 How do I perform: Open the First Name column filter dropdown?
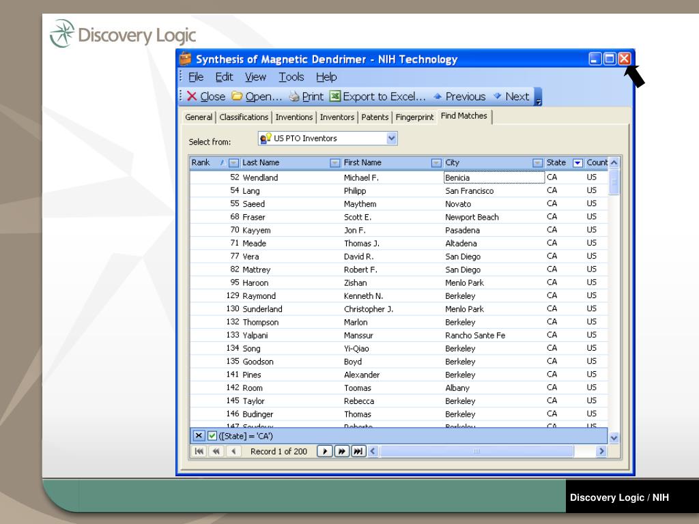click(436, 163)
